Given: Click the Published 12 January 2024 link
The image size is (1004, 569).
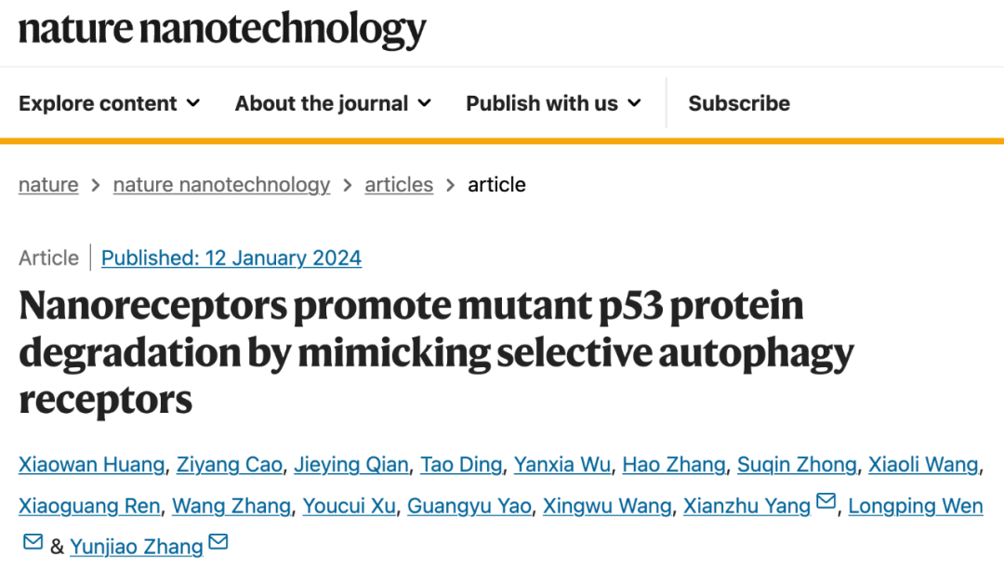Looking at the screenshot, I should 231,258.
